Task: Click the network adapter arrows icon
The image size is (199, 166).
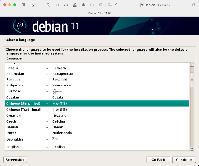Action: tap(57, 5)
